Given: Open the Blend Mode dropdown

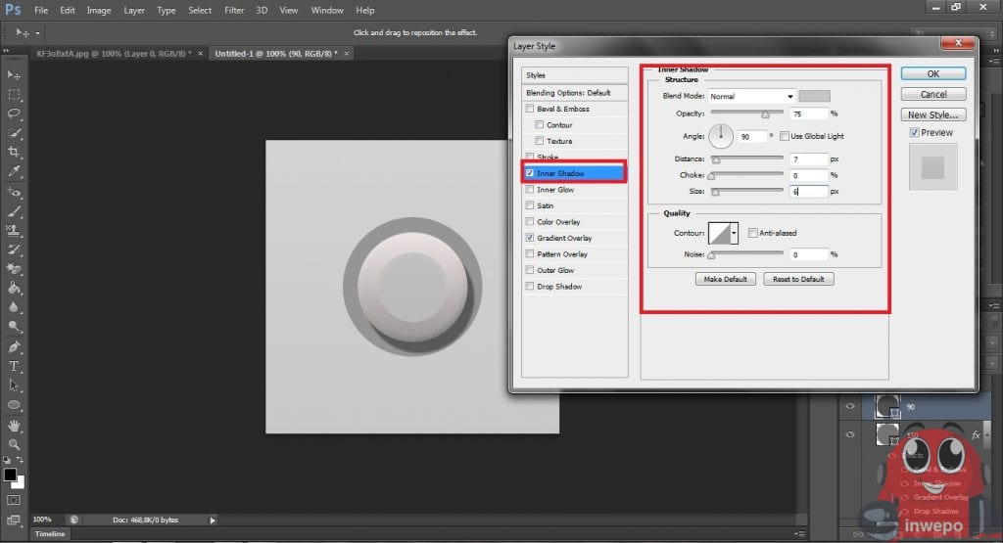Looking at the screenshot, I should [751, 96].
